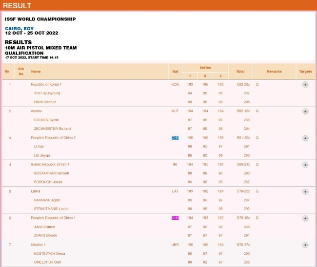Click total score 581-20x
Viewport: 317px width, 267px height.
(x=243, y=138)
